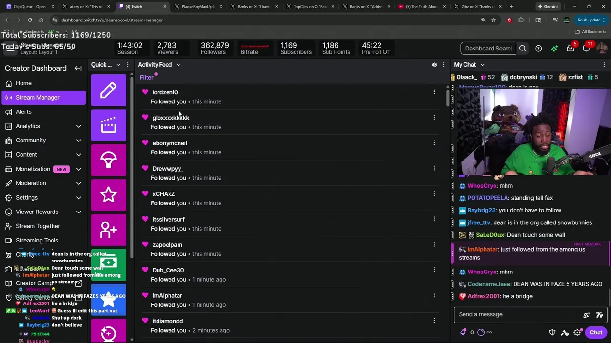Click the add-user plus quick action tile
This screenshot has width=611, height=343.
[108, 230]
